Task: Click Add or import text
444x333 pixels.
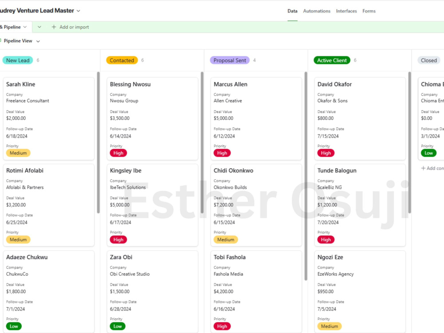Action: click(74, 27)
